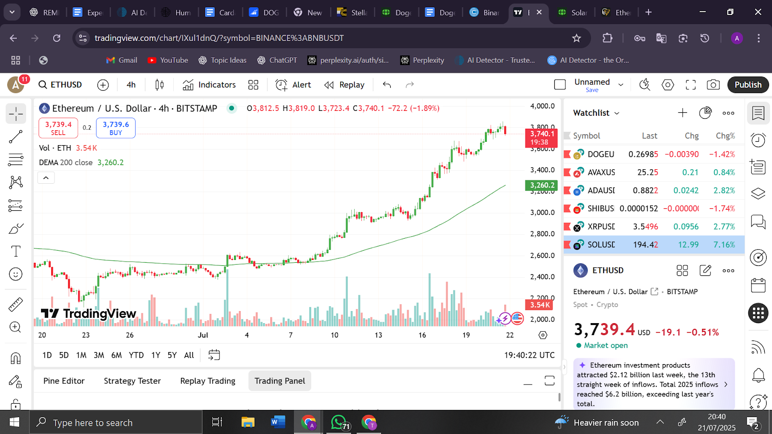Open the Fibonacci retracement tools

tap(16, 160)
